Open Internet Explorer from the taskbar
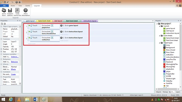Viewport: 182px width, 102px height. pyautogui.click(x=11, y=99)
